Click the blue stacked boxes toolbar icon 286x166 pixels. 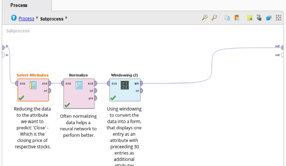tap(269, 18)
